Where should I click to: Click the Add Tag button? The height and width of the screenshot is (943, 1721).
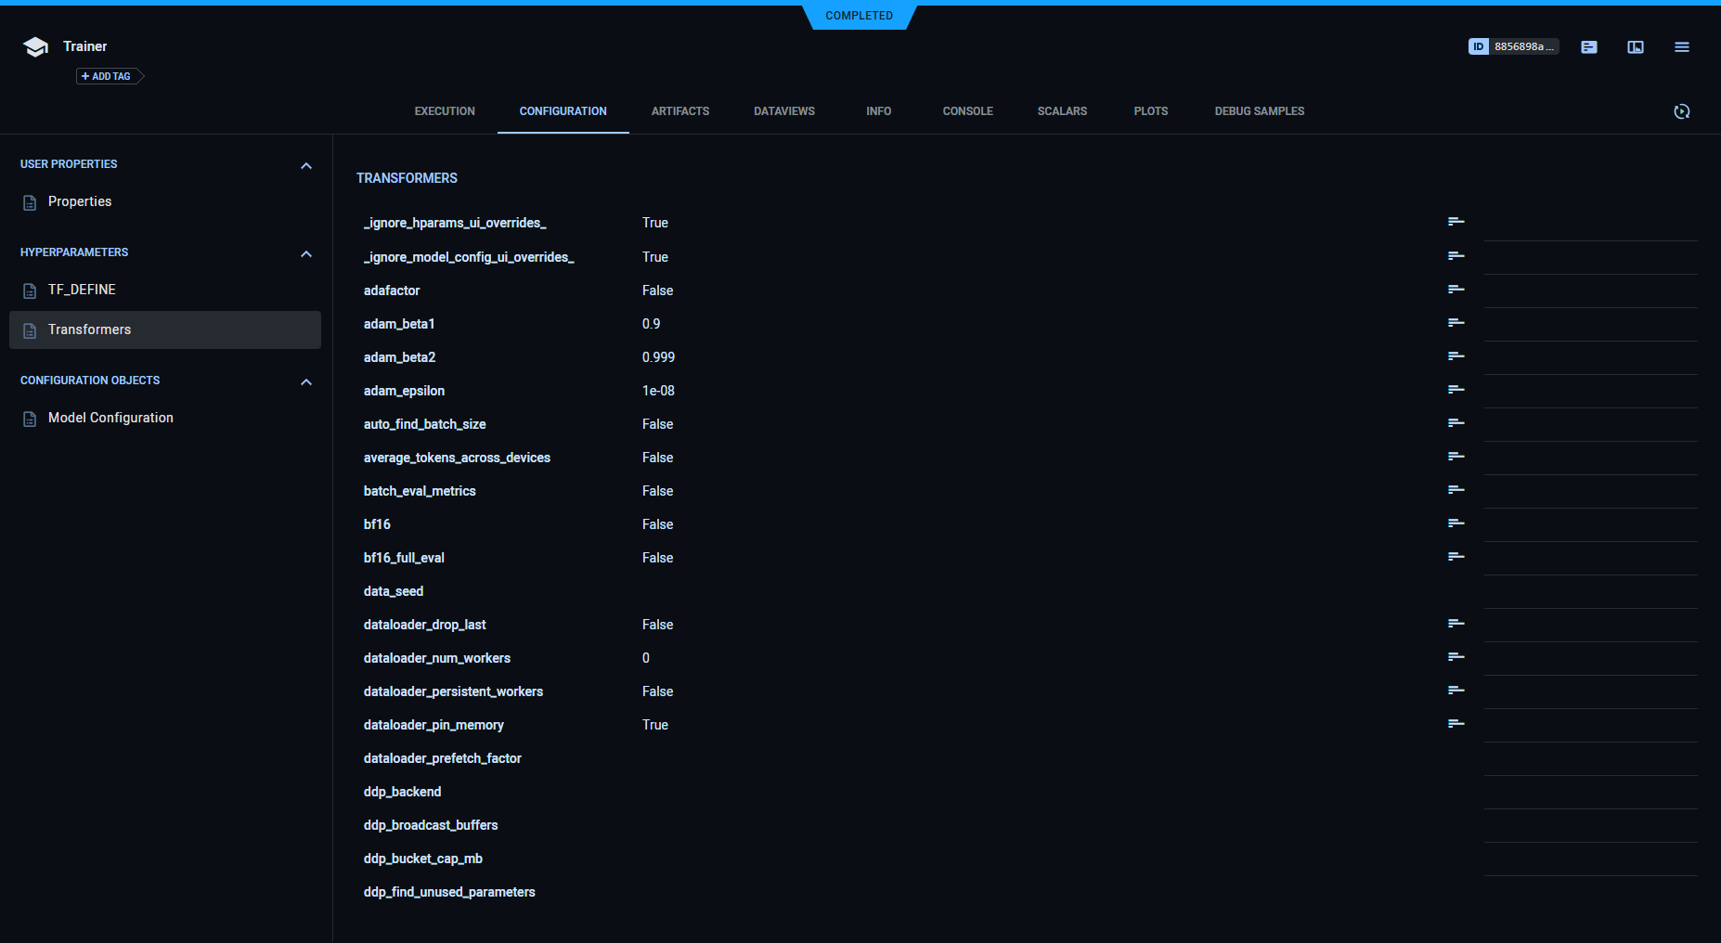(x=108, y=76)
